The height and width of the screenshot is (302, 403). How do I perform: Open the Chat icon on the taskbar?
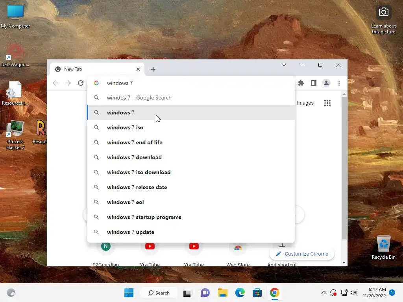205,293
